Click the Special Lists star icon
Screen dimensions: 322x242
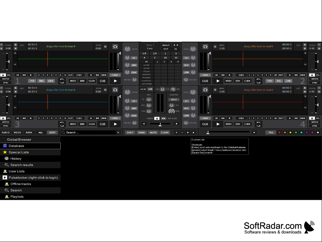[x=5, y=152]
